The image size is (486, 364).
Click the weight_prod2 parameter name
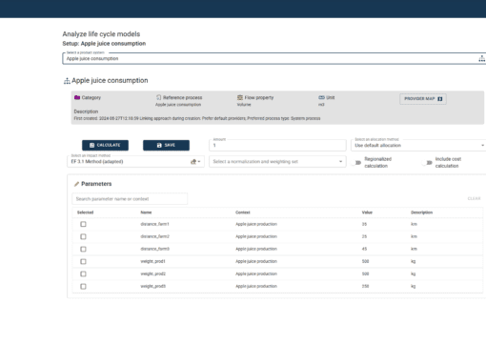(153, 273)
